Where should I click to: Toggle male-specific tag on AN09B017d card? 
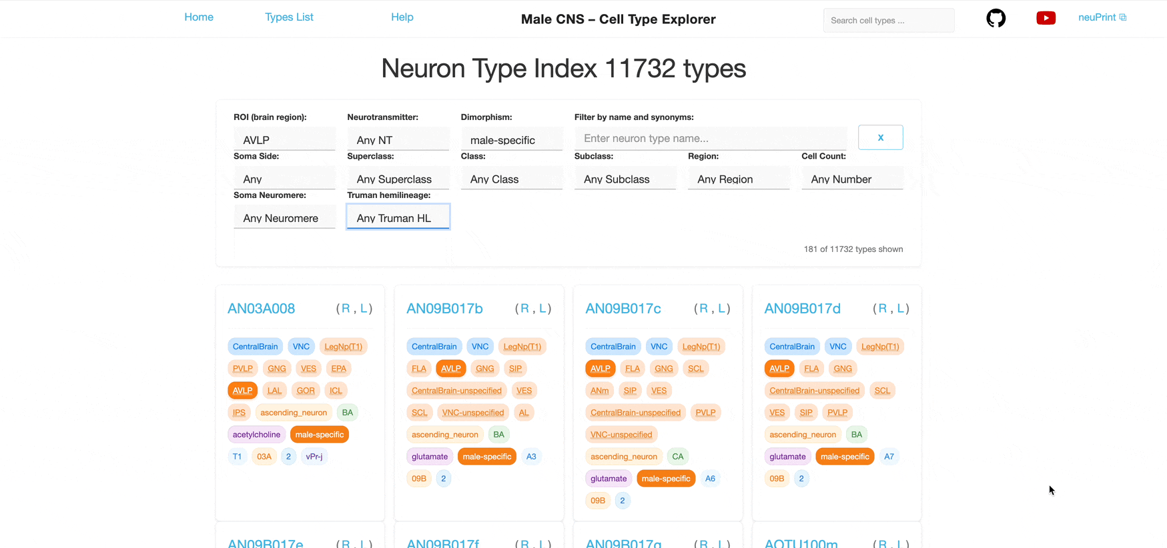pyautogui.click(x=844, y=457)
